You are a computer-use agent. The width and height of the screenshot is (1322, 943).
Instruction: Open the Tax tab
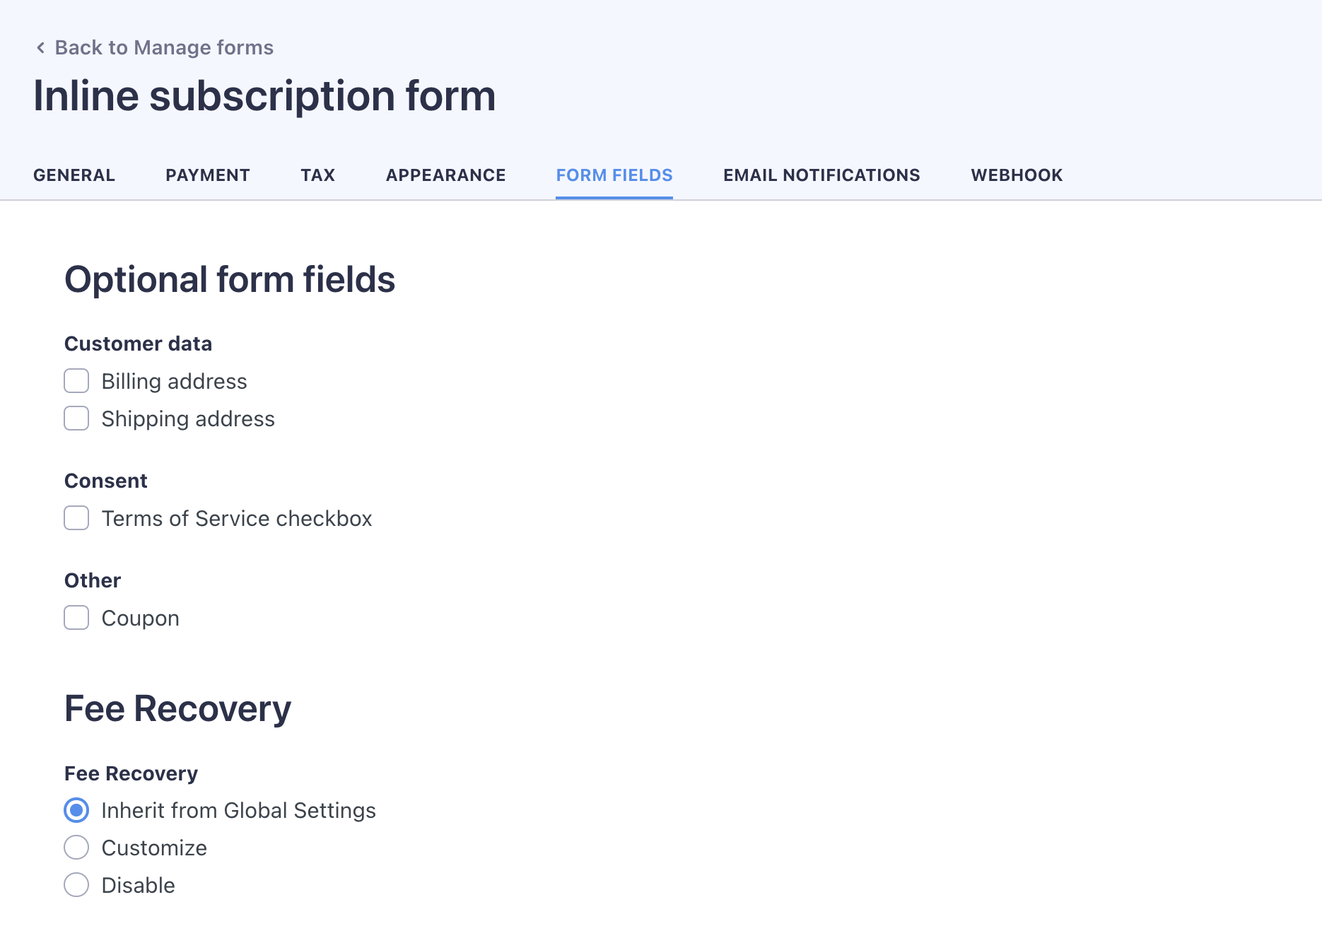(x=318, y=175)
